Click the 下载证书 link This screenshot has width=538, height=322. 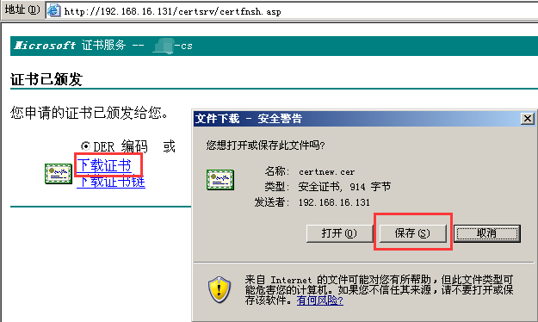tap(104, 165)
